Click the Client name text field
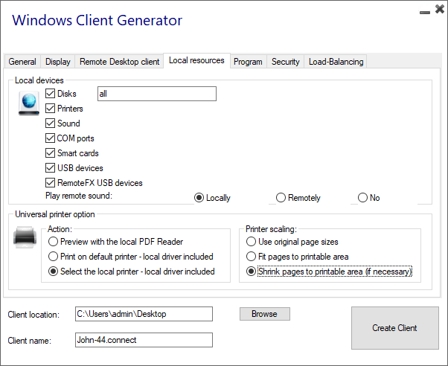 coord(144,340)
